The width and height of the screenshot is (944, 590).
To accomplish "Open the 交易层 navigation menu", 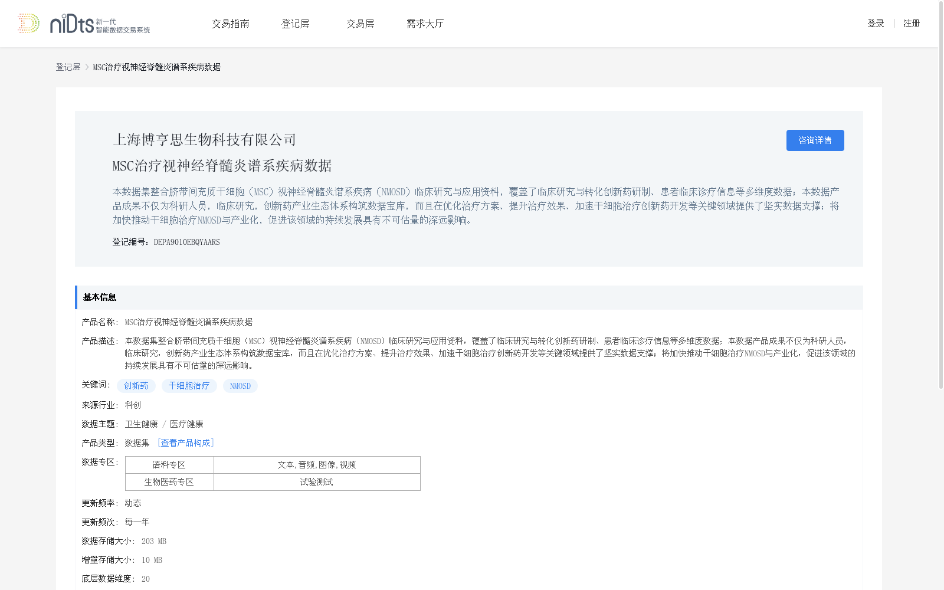I will (360, 24).
